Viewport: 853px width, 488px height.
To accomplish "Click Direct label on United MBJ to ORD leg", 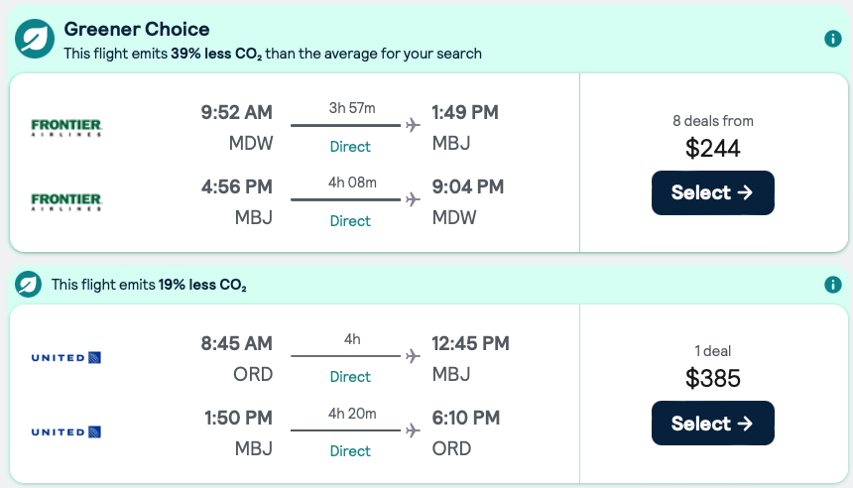I will (350, 451).
